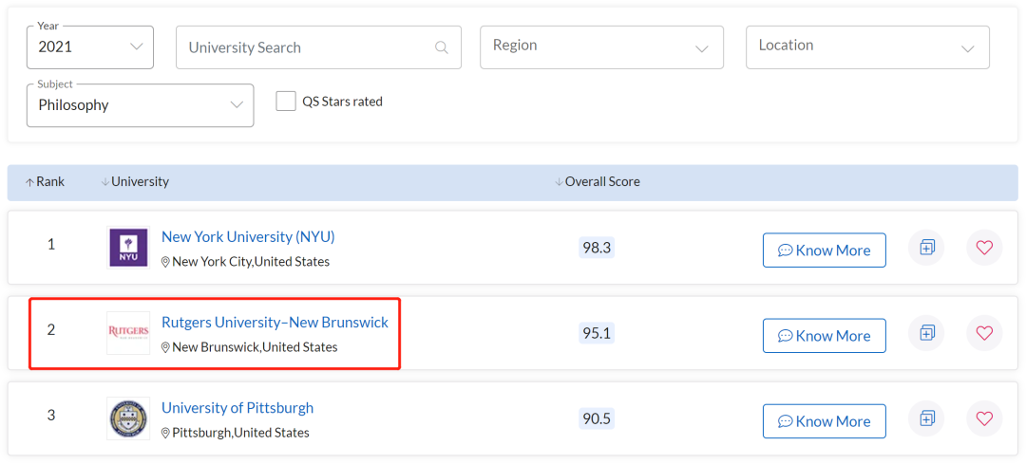The height and width of the screenshot is (464, 1026).
Task: Focus the University Search input field
Action: (304, 47)
